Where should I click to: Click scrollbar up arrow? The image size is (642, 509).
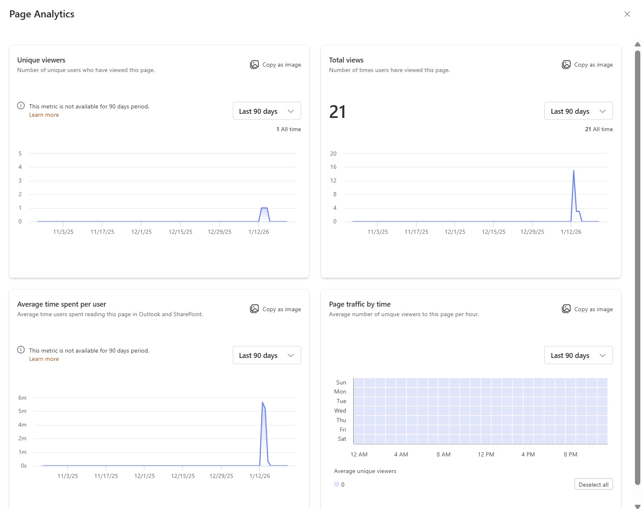point(637,44)
